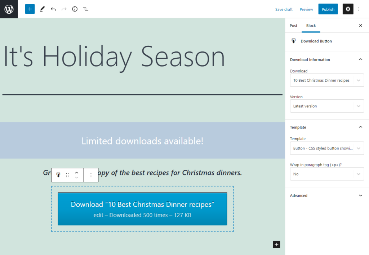Open the top bar options menu
Image resolution: width=369 pixels, height=255 pixels.
pyautogui.click(x=359, y=9)
